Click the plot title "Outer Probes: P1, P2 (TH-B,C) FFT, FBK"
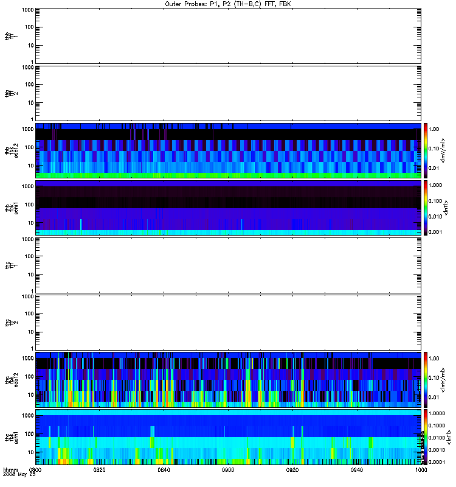456x487 pixels. [228, 4]
